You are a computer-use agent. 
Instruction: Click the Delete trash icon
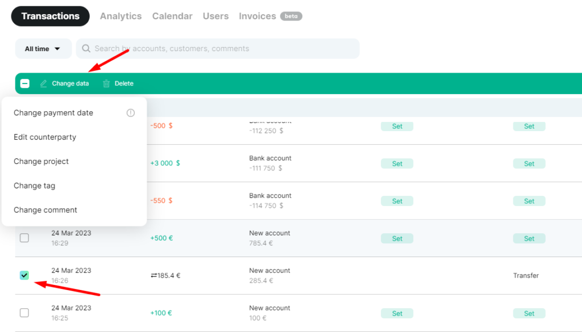106,84
